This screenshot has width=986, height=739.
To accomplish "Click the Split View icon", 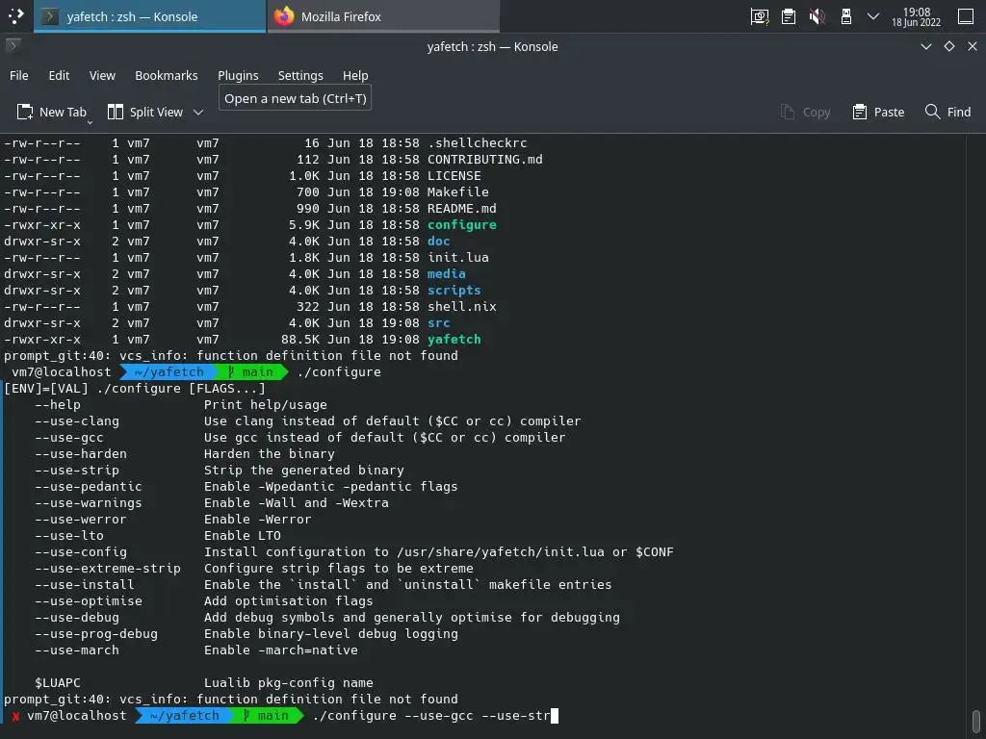I will pos(116,112).
